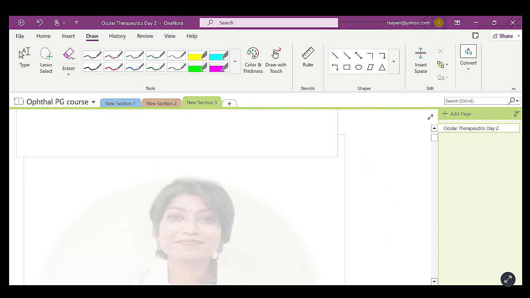Choose the Eraser tool
The width and height of the screenshot is (530, 298).
click(69, 57)
